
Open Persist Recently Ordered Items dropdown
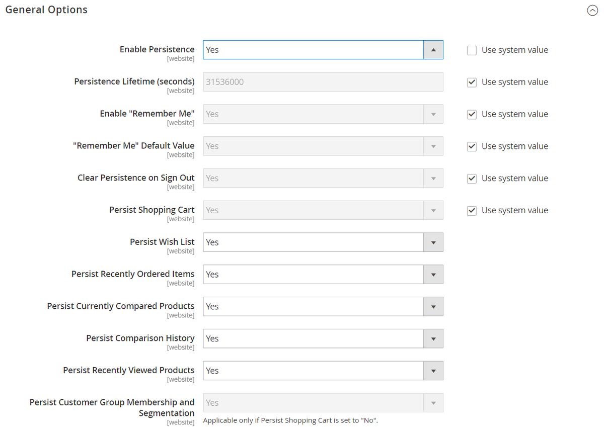coord(323,275)
